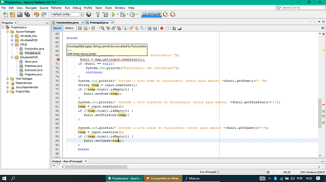The height and width of the screenshot is (182, 326).
Task: Click the memory usage bar to force garbage collection
Action: (x=152, y=15)
